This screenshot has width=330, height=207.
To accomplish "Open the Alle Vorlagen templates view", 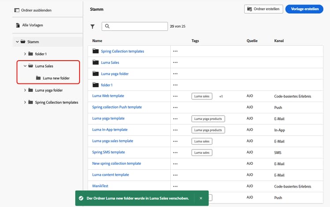I will [33, 25].
